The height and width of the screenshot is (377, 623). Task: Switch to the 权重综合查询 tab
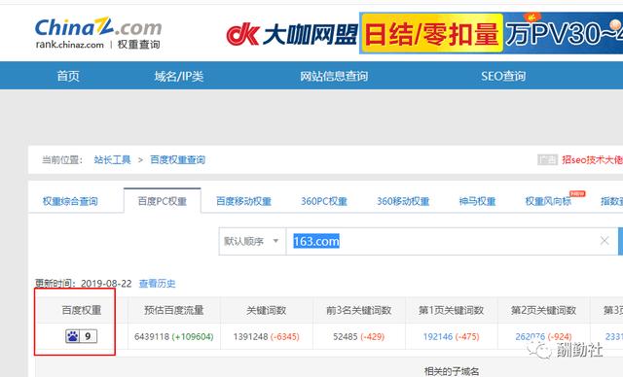(x=70, y=201)
